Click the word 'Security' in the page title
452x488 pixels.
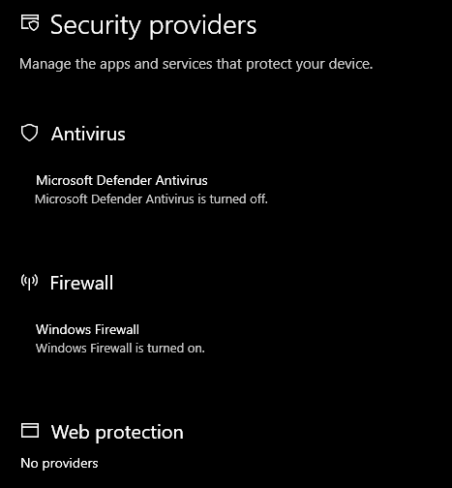[x=96, y=25]
